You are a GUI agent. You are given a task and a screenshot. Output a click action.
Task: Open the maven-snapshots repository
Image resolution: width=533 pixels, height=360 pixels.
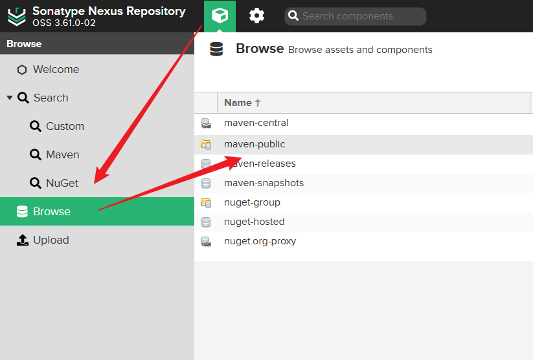[x=264, y=183]
